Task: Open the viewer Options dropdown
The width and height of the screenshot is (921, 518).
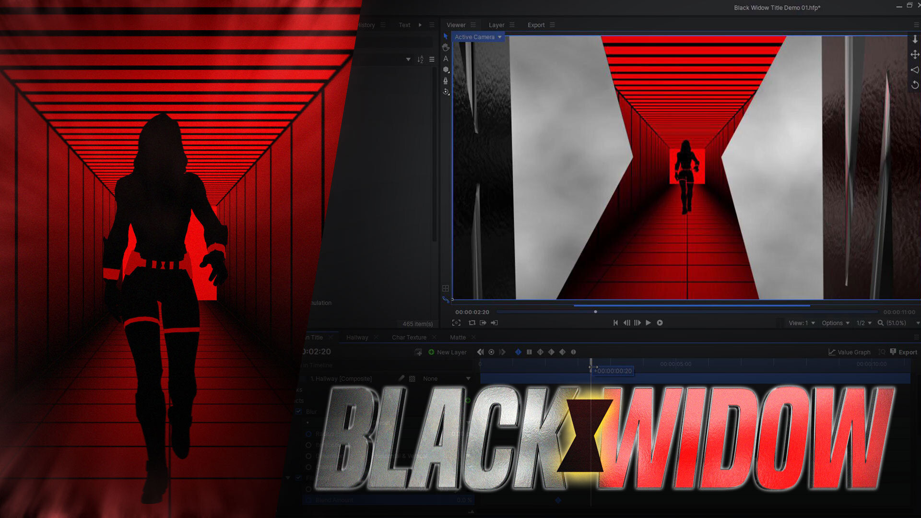Action: tap(836, 323)
